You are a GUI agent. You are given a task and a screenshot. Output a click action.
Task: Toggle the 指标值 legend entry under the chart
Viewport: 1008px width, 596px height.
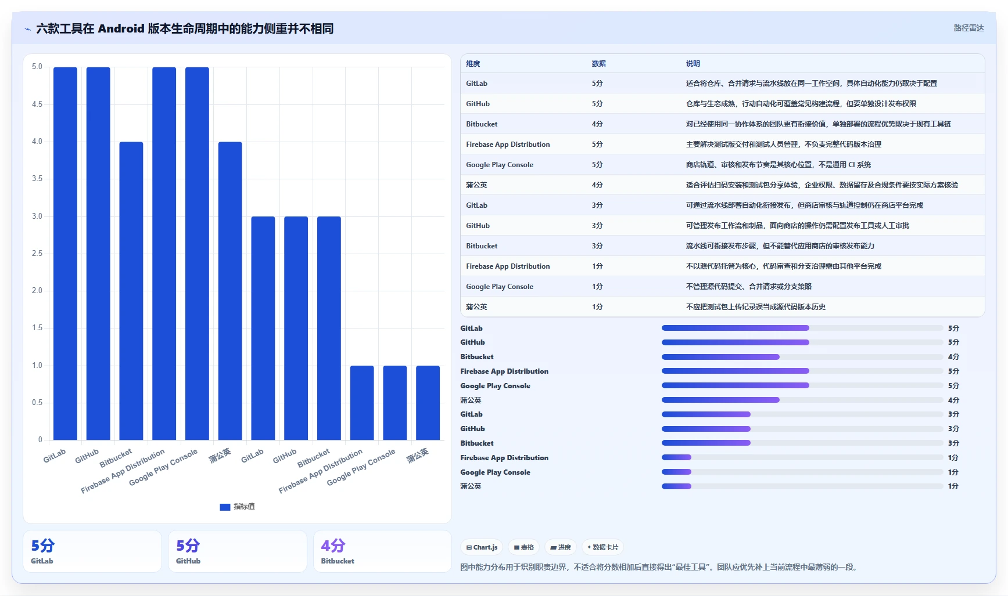[x=237, y=507]
